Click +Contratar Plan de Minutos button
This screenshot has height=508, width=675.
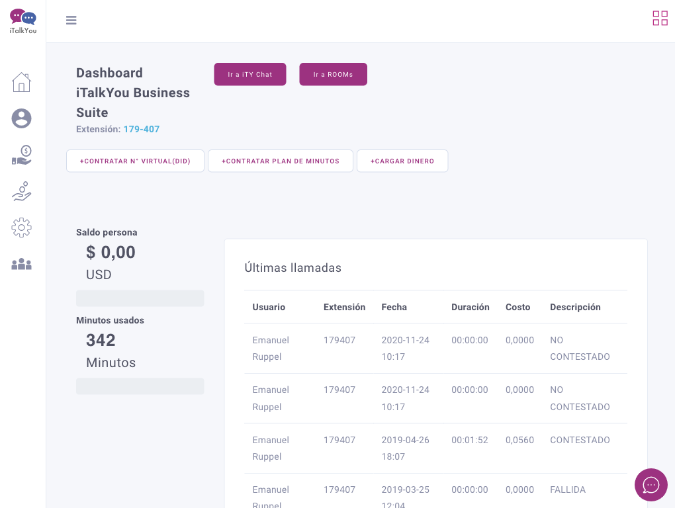click(281, 161)
